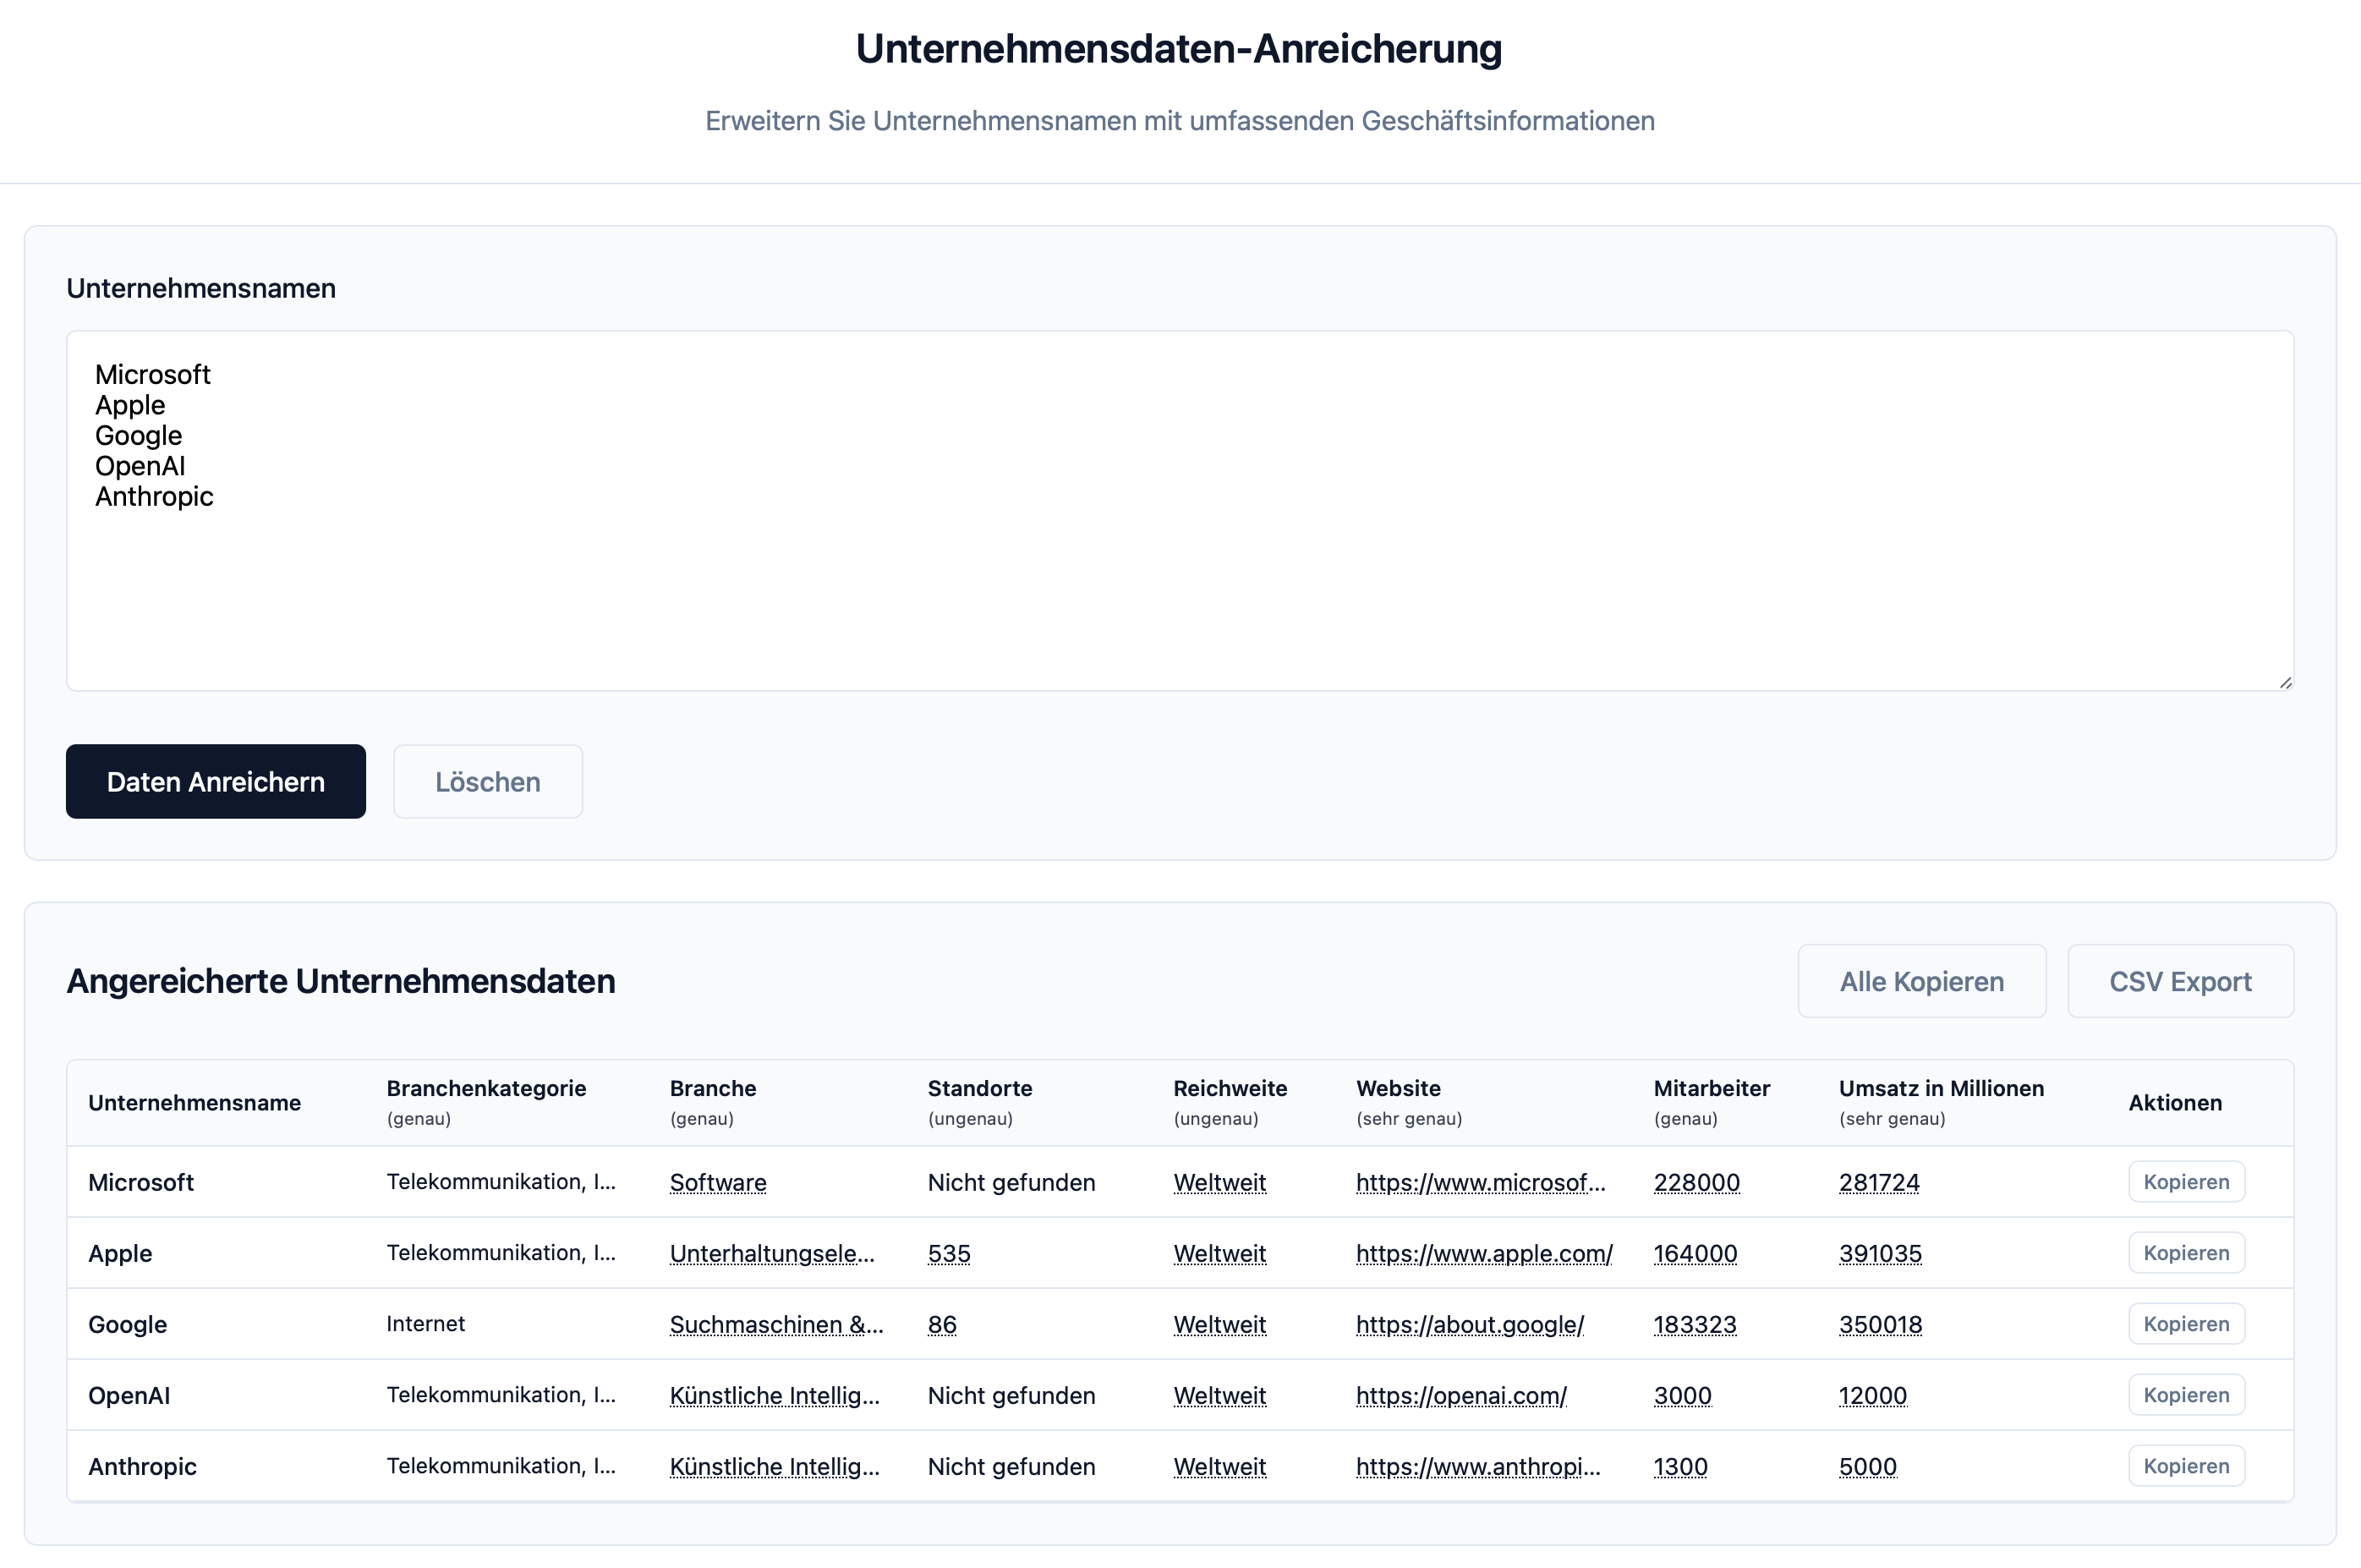Copy the Microsoft row with Kopieren

pyautogui.click(x=2185, y=1182)
